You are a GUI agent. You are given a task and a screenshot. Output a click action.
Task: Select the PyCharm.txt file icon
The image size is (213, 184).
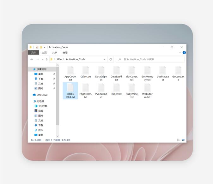(x=101, y=87)
